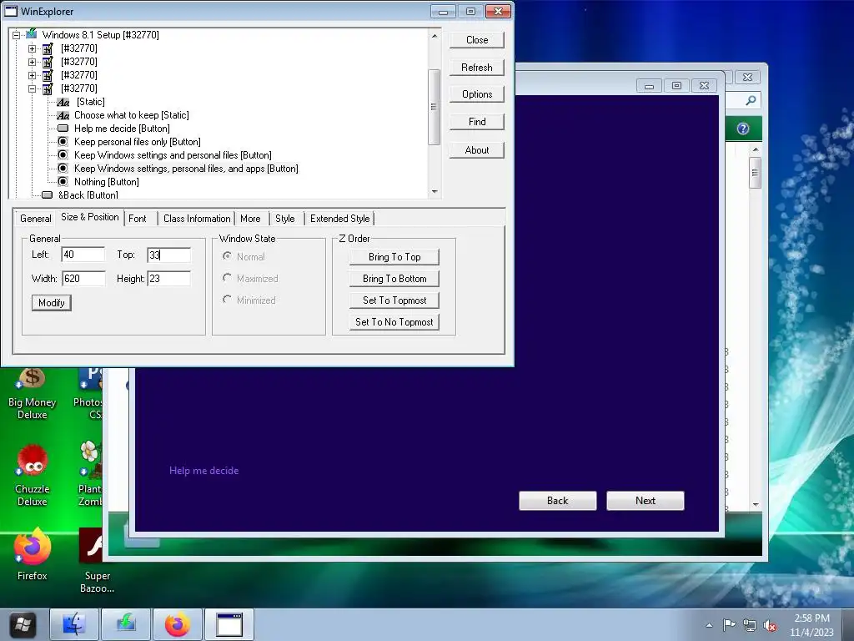
Task: Switch to the Font tab
Action: pyautogui.click(x=138, y=219)
